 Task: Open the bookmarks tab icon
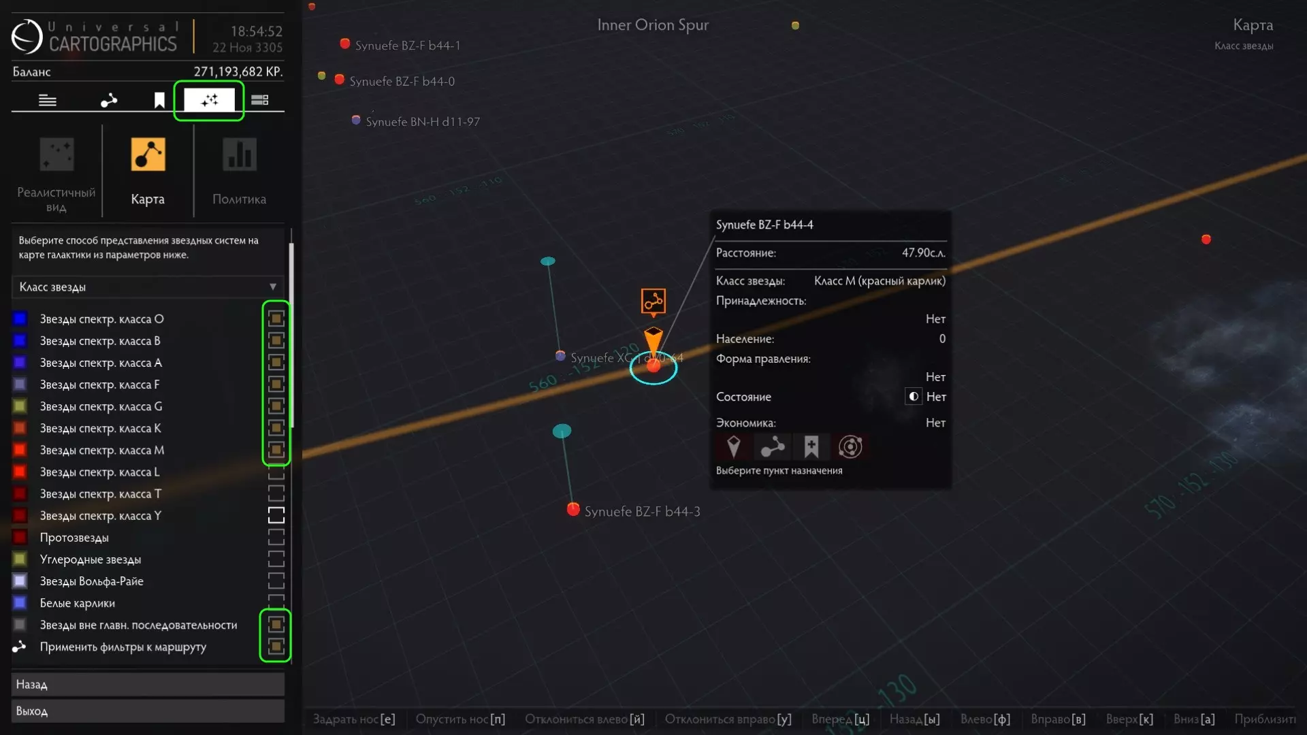pyautogui.click(x=159, y=101)
